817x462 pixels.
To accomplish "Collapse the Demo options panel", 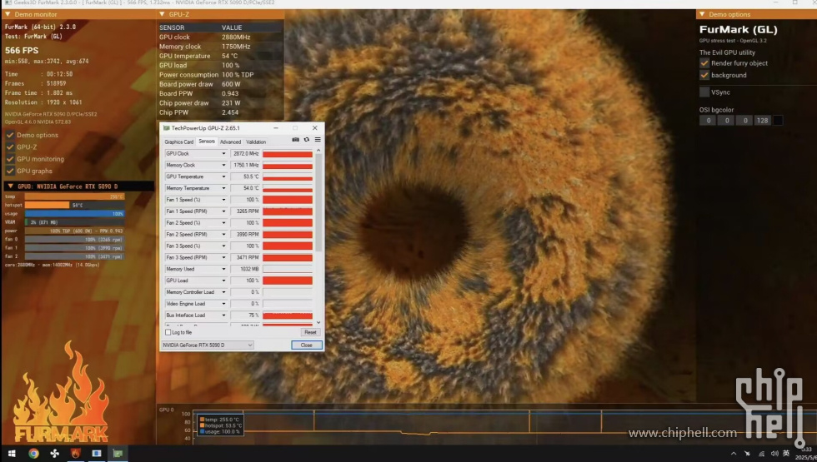I will point(702,14).
